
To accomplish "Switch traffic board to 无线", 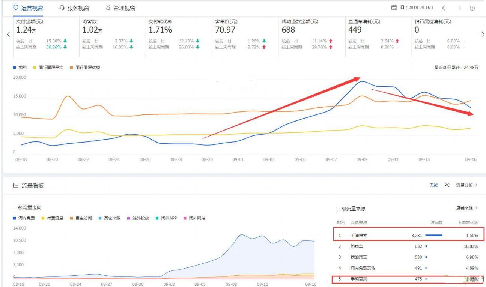I will pyautogui.click(x=433, y=185).
